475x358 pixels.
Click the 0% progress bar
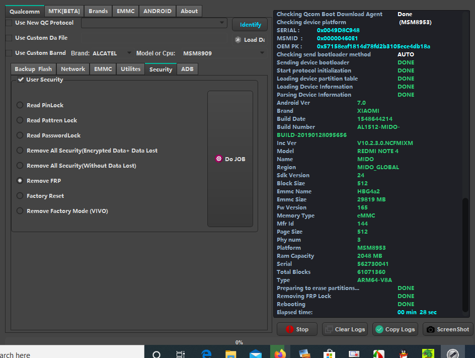[240, 342]
